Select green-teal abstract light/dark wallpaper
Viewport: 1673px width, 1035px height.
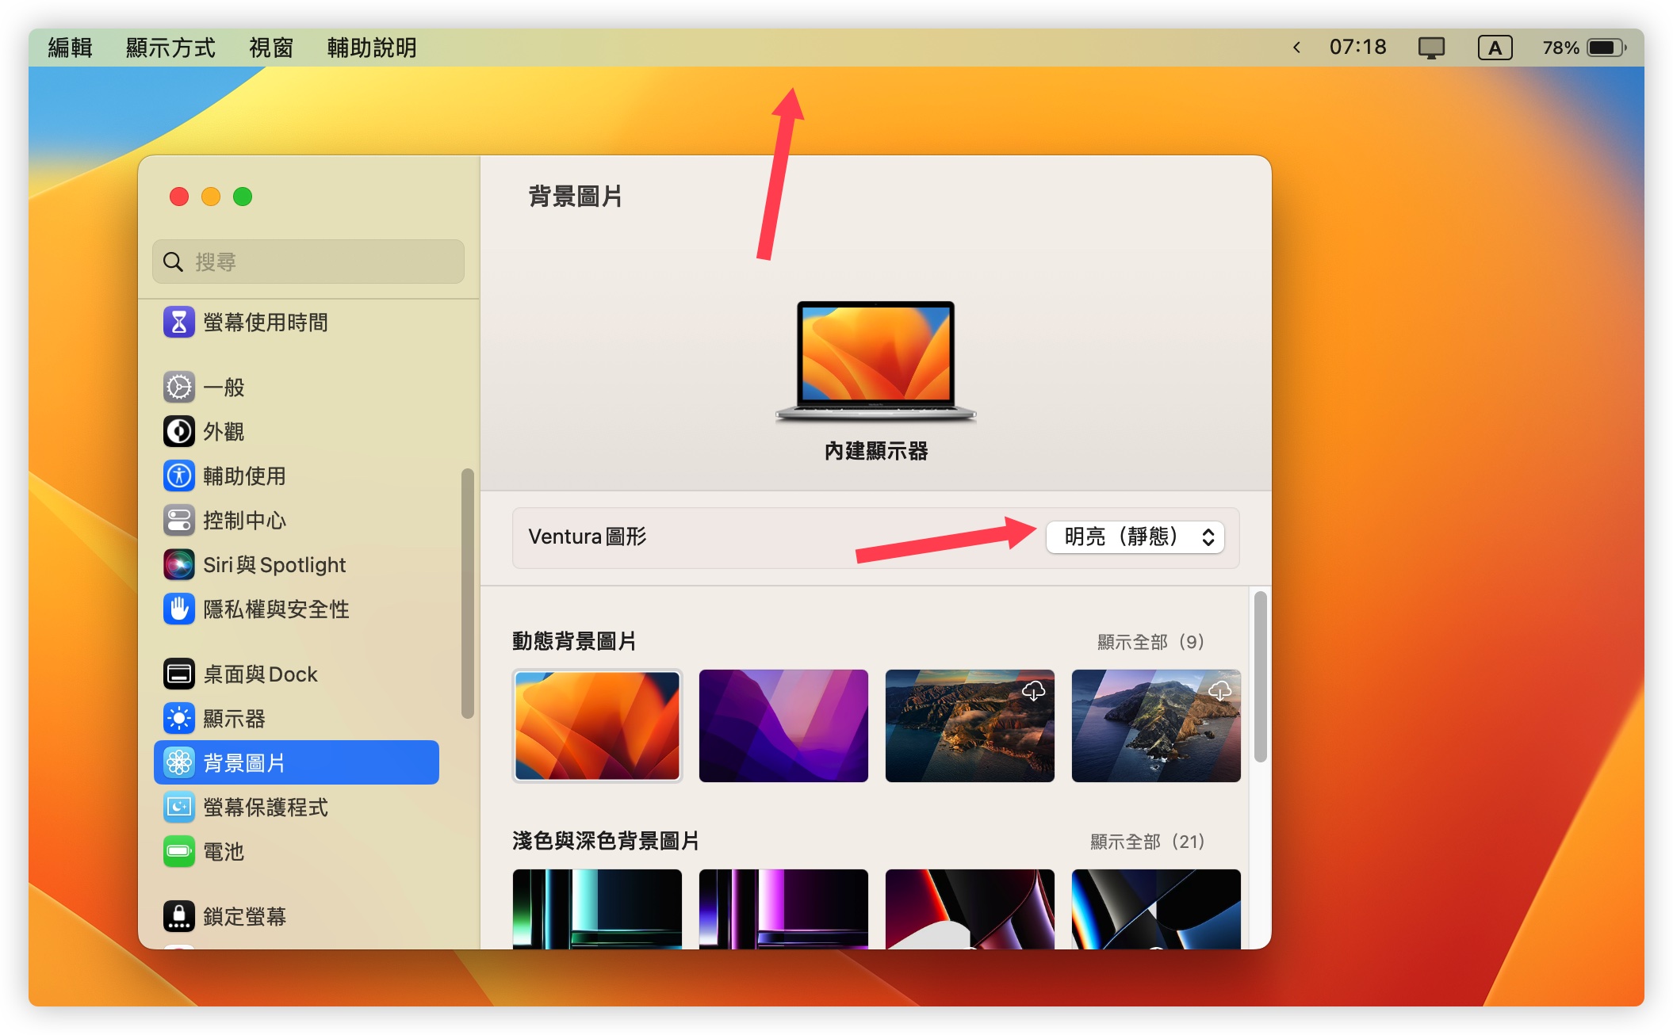597,909
